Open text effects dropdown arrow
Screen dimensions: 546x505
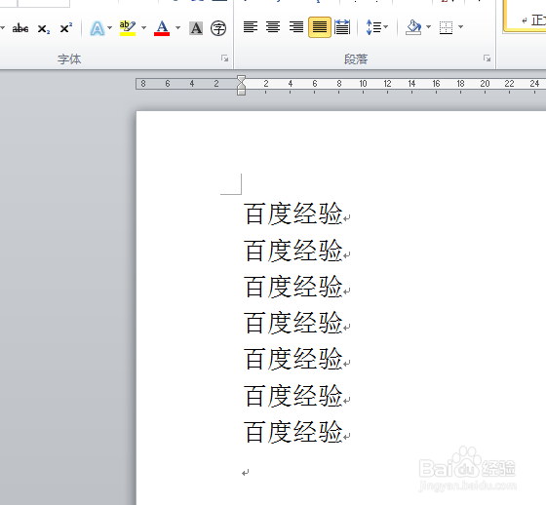coord(109,28)
